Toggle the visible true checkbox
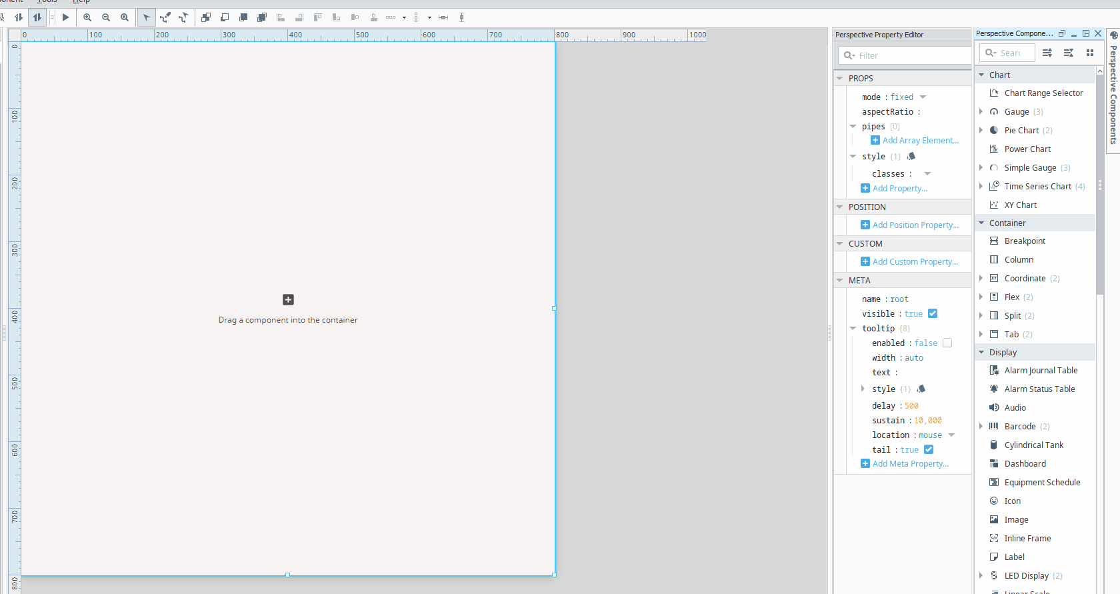The height and width of the screenshot is (594, 1120). [x=933, y=313]
